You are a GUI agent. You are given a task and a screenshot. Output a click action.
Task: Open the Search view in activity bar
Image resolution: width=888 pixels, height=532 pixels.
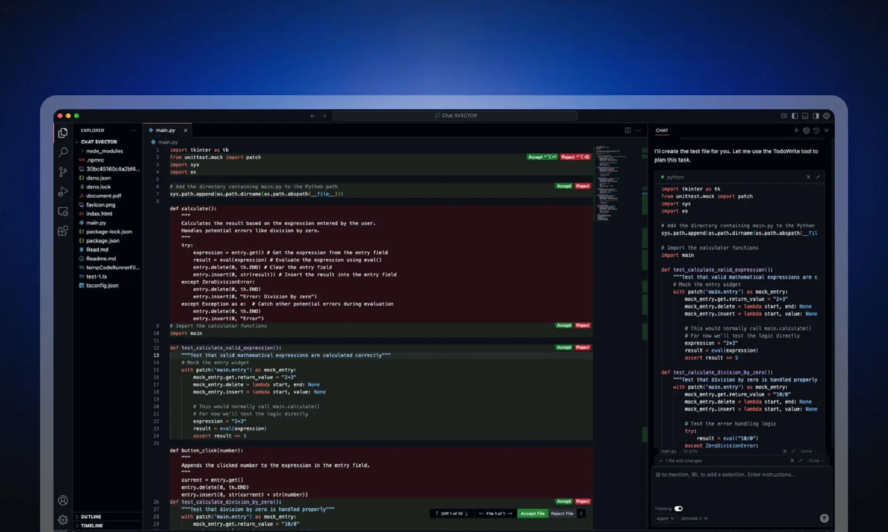click(x=63, y=152)
